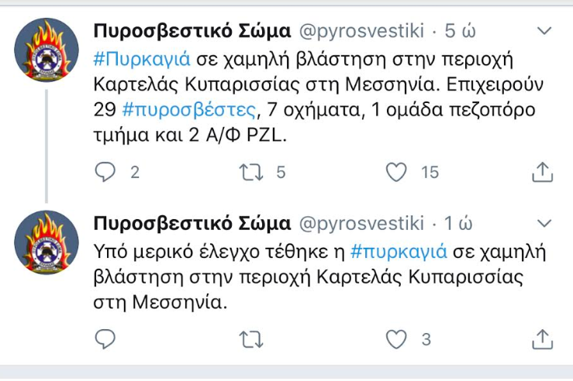
Task: Open the second tweet's text body
Action: 319,276
